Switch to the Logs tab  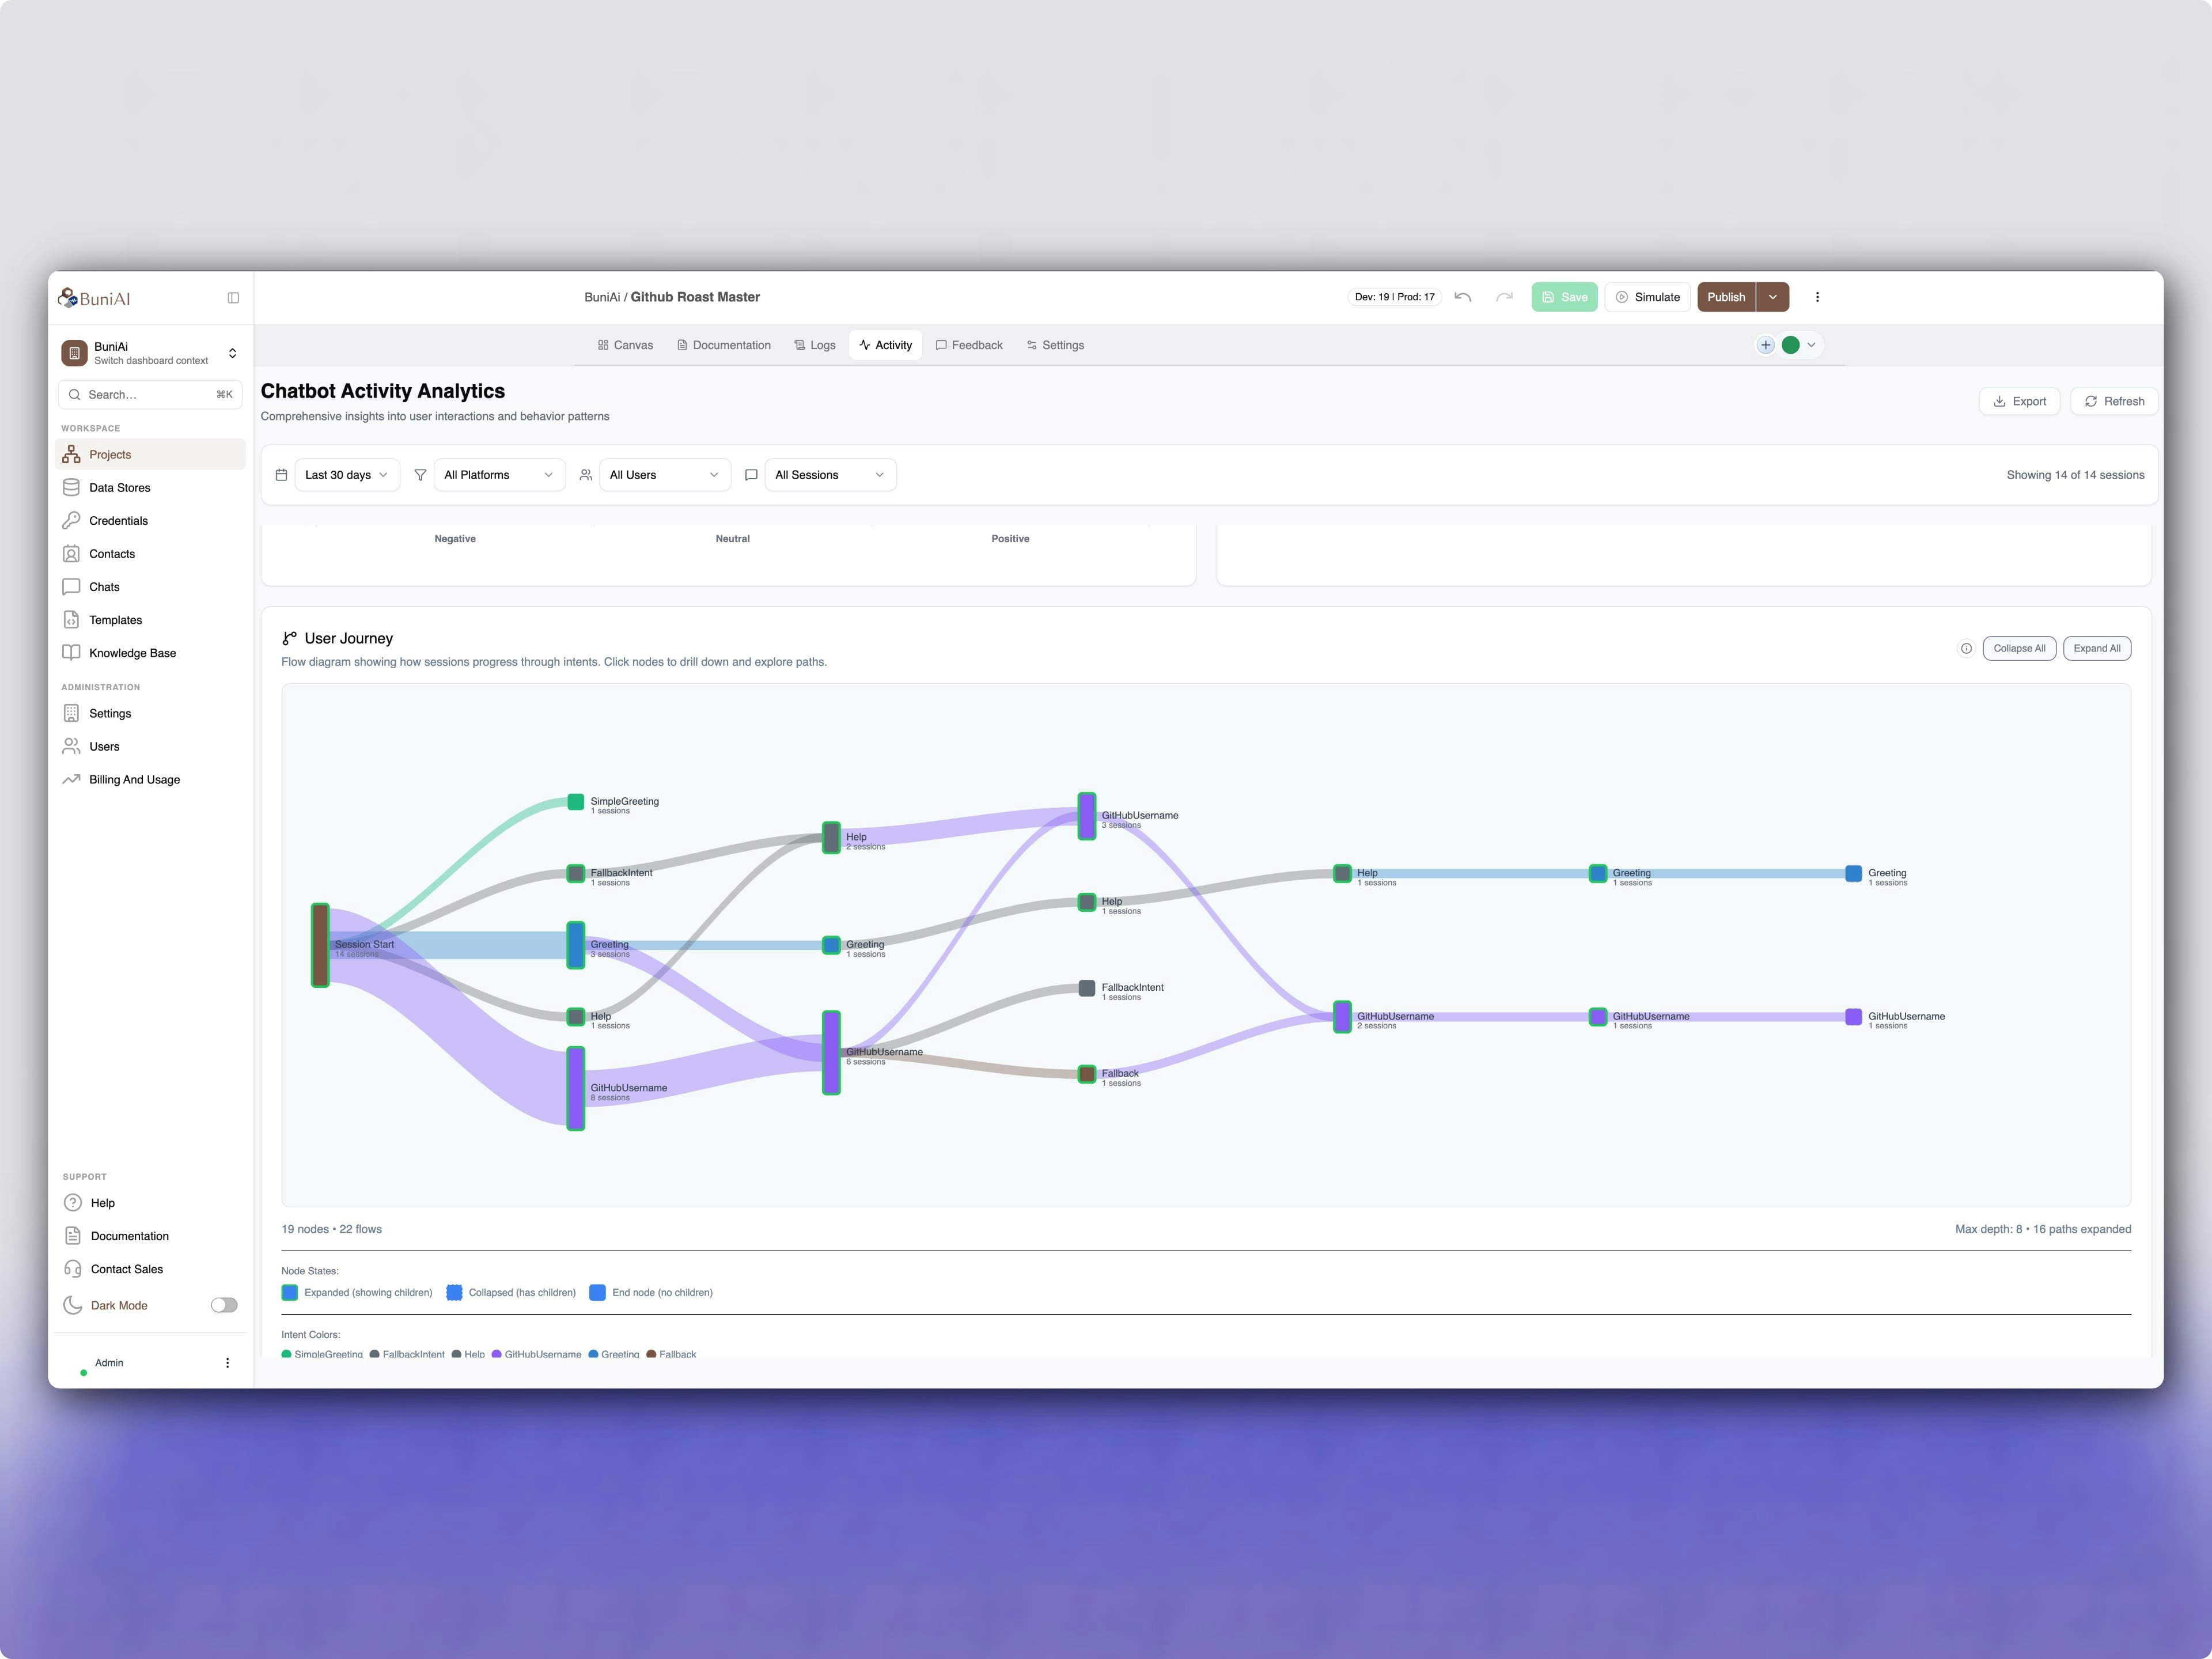[x=815, y=345]
